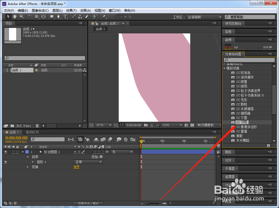Image resolution: width=279 pixels, height=208 pixels.
Task: Click the 搜索帮助 search field
Action: 250,17
